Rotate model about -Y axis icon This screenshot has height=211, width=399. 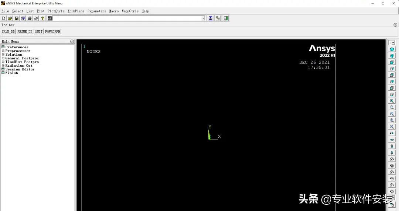392,179
